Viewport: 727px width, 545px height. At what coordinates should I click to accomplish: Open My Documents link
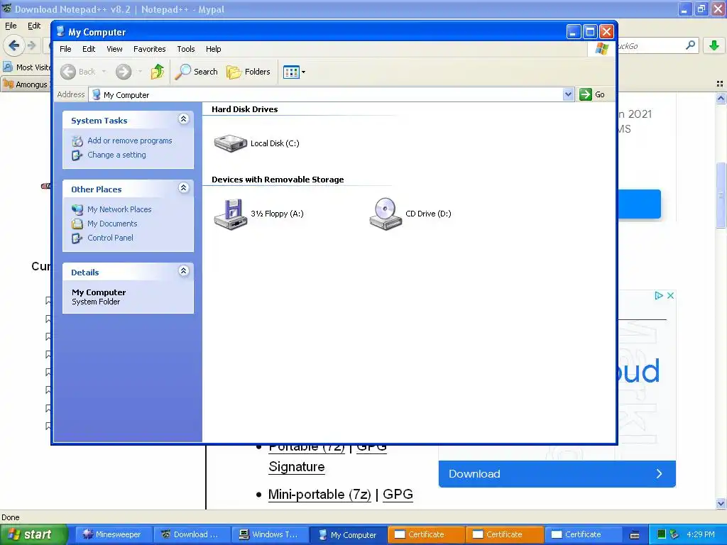(x=112, y=224)
